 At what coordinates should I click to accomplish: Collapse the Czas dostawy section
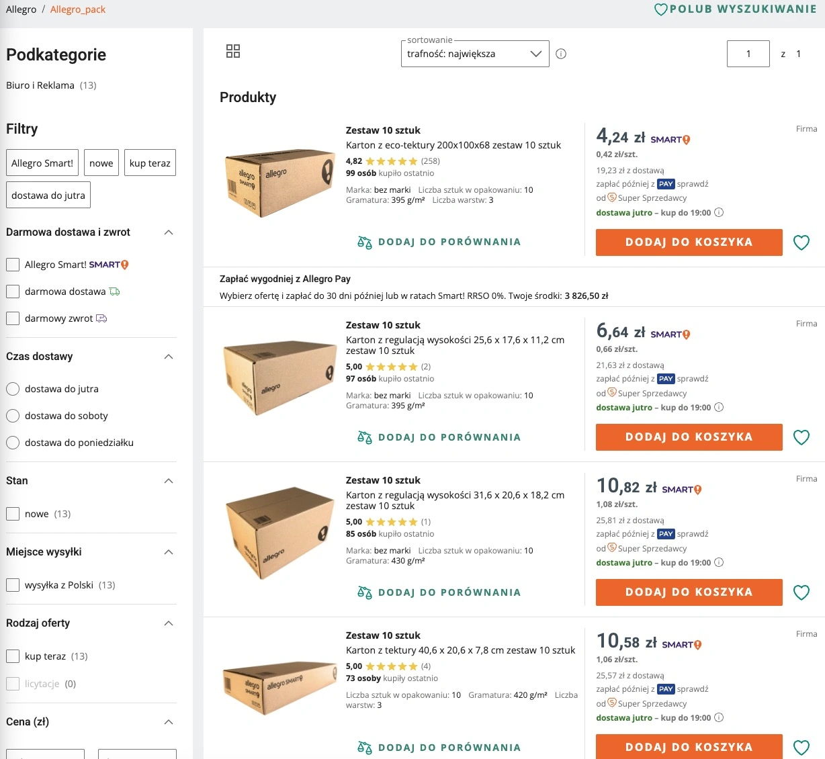168,357
